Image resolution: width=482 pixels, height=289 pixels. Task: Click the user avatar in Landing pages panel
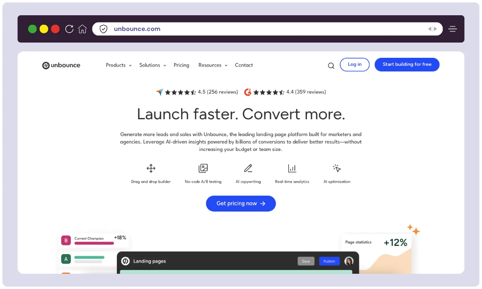pos(349,261)
